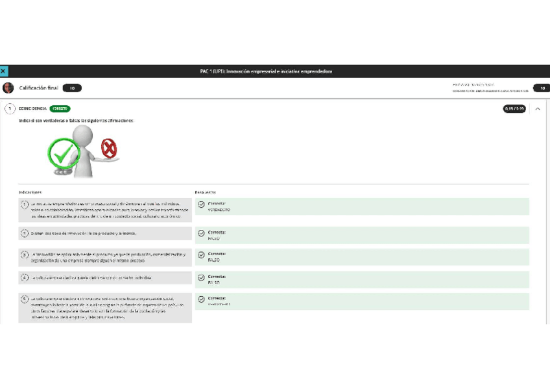Close the PAC 1 quiz review panel
The width and height of the screenshot is (550, 389).
[x=3, y=71]
